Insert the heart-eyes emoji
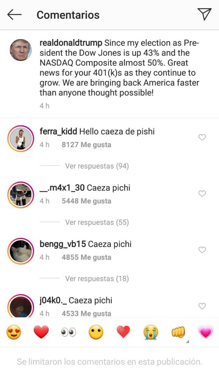The image size is (219, 375). pyautogui.click(x=14, y=332)
